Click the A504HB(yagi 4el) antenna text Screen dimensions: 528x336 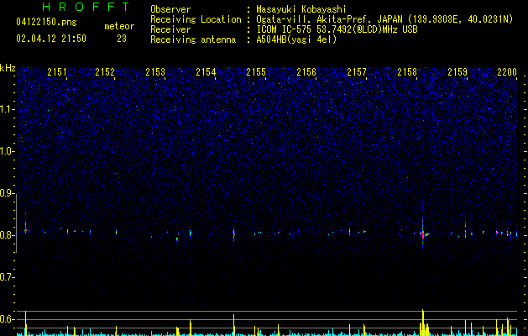click(296, 39)
